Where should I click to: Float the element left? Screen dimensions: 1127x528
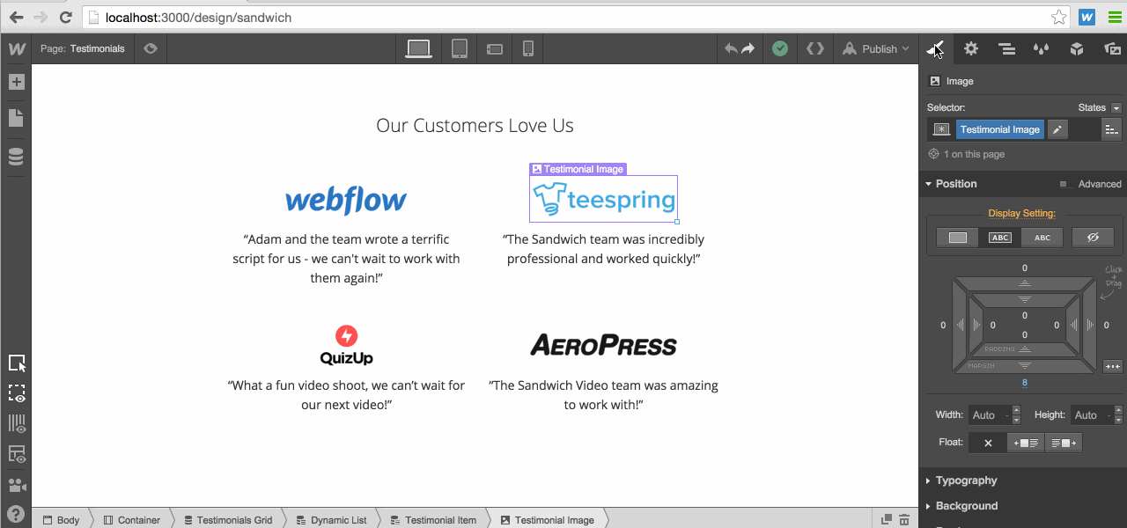click(x=1026, y=443)
